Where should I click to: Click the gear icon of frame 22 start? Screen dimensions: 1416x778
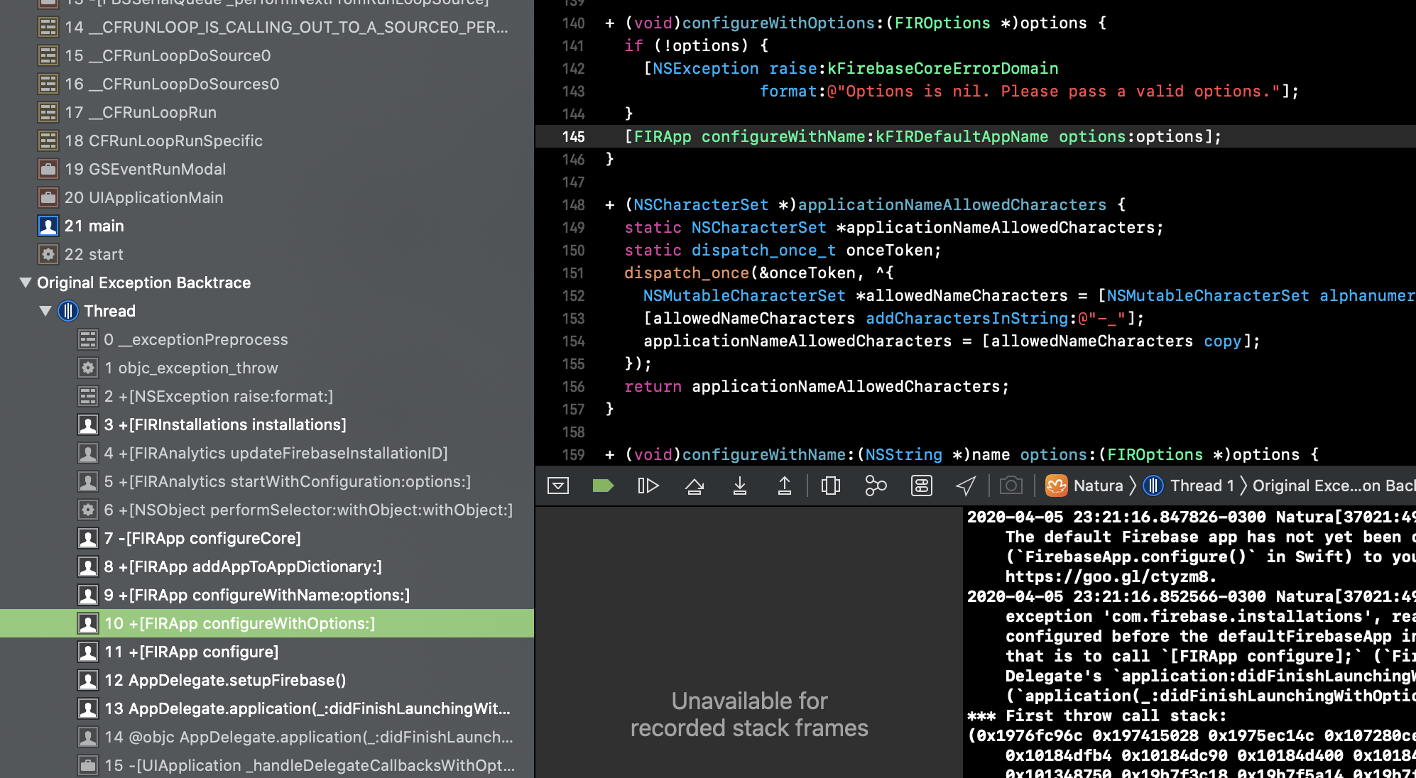pos(48,254)
